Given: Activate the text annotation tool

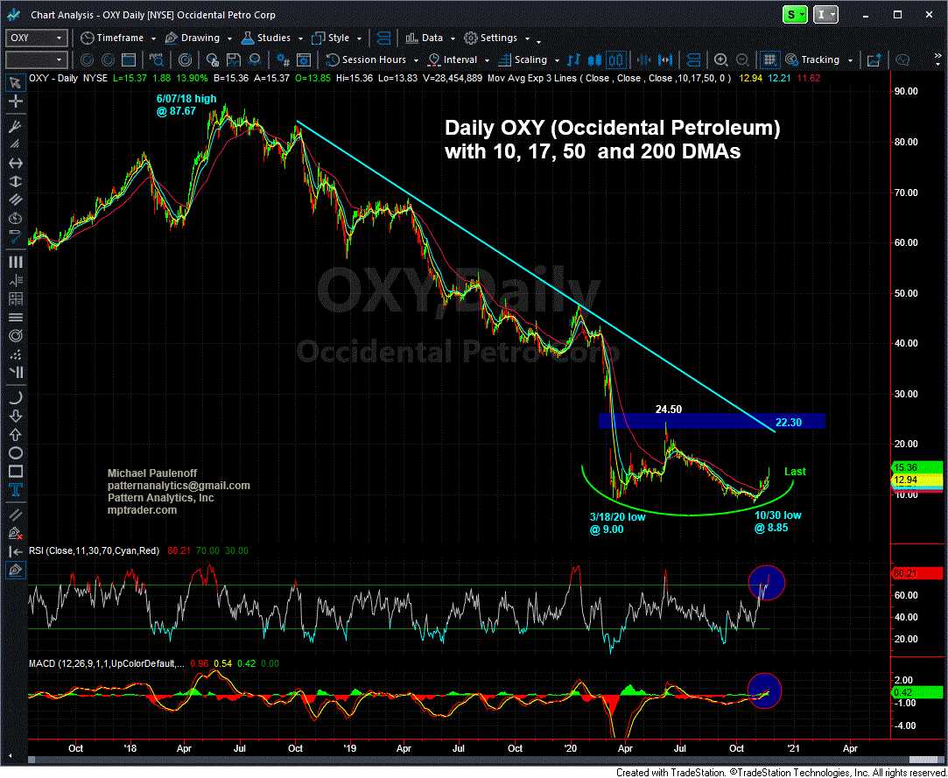Looking at the screenshot, I should pos(17,490).
